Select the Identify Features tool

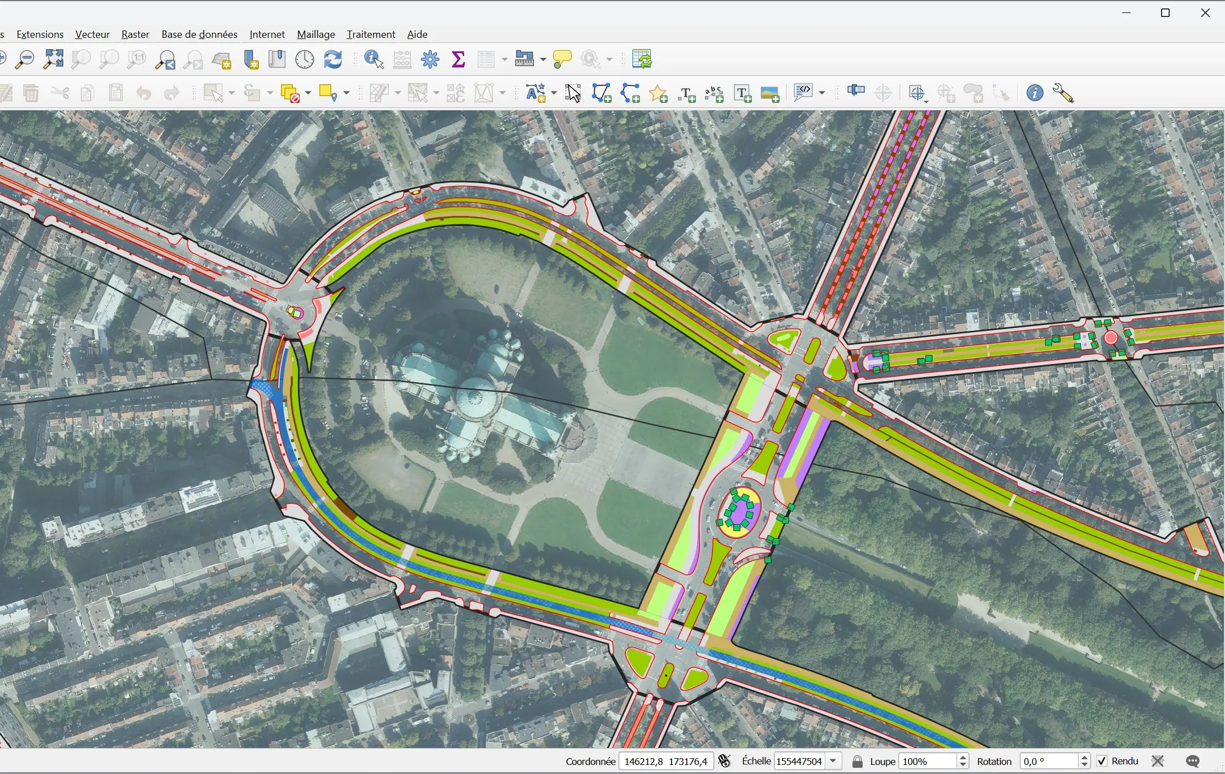[374, 59]
